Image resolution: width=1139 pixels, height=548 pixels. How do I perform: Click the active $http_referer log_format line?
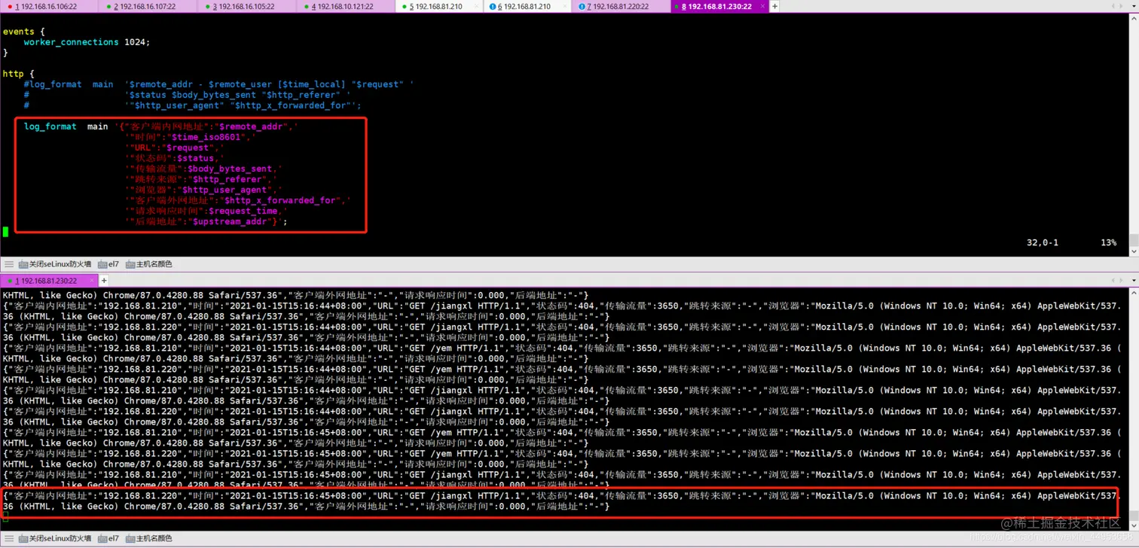pyautogui.click(x=201, y=179)
